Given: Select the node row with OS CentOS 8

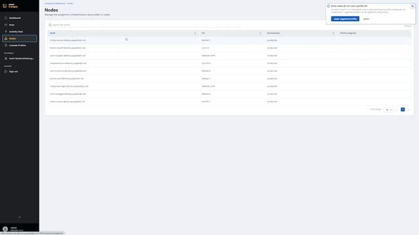Looking at the screenshot, I should [x=229, y=63].
